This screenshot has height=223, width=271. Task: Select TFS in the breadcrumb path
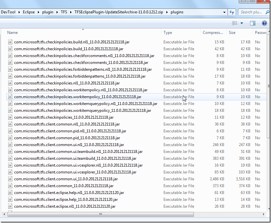tap(64, 12)
